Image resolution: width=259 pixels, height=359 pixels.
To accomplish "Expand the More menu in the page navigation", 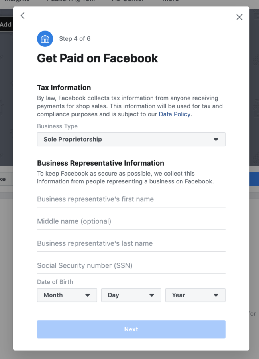I will [171, 1].
